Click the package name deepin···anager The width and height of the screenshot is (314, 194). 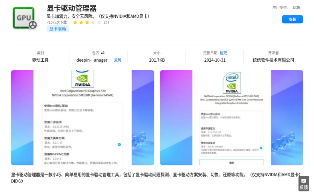[x=92, y=60]
